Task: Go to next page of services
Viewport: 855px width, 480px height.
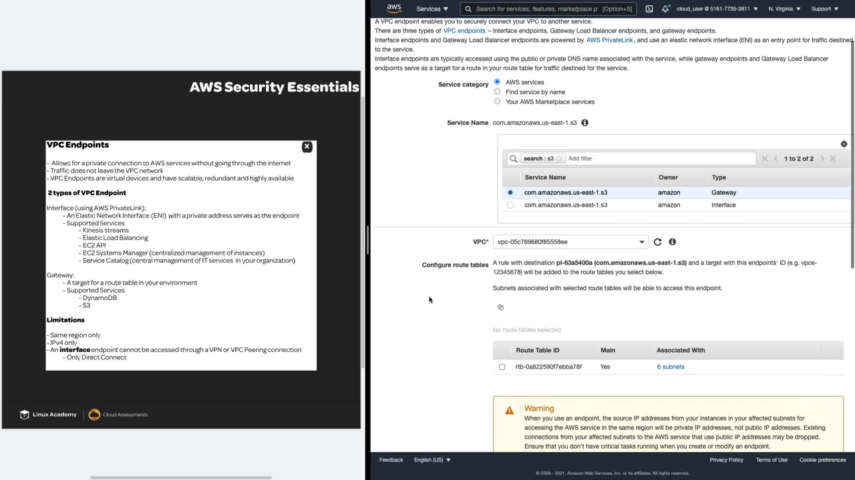Action: pos(822,159)
